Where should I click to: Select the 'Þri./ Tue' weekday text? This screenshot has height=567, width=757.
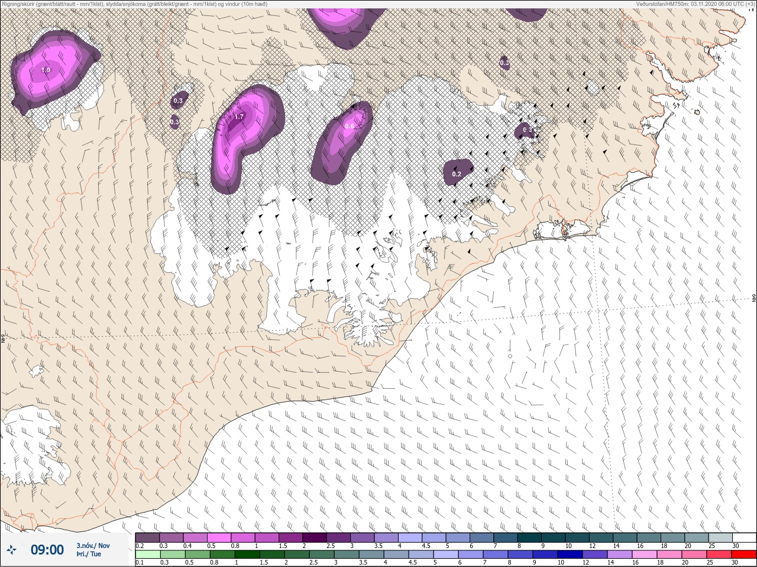(x=89, y=555)
